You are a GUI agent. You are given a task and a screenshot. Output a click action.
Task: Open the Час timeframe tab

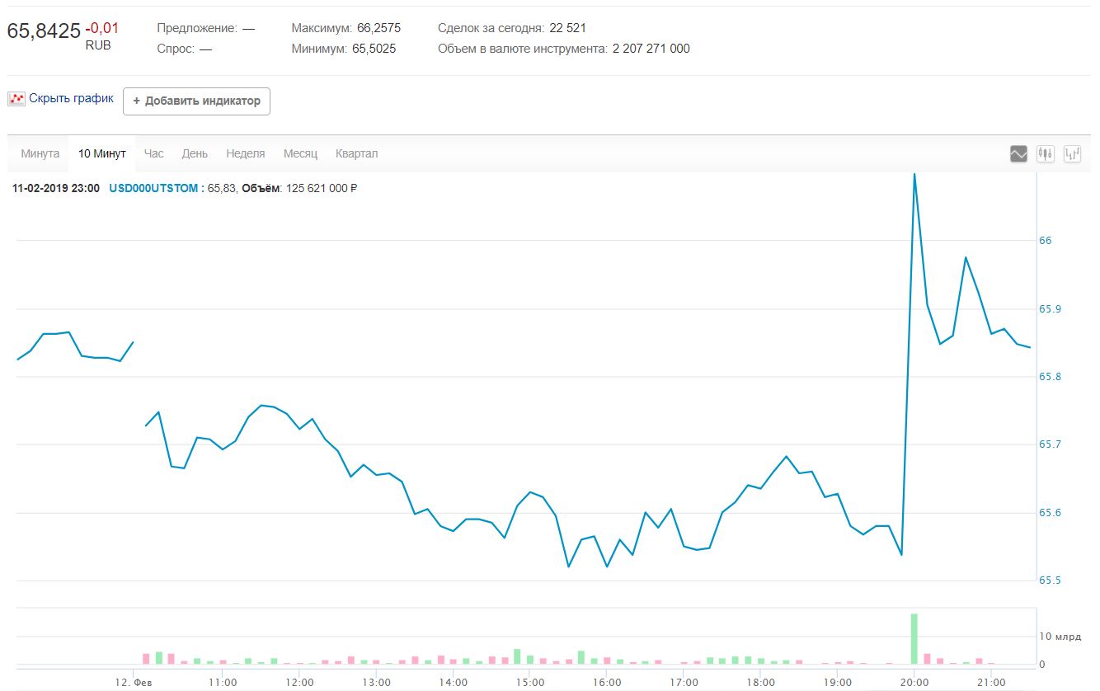click(153, 154)
